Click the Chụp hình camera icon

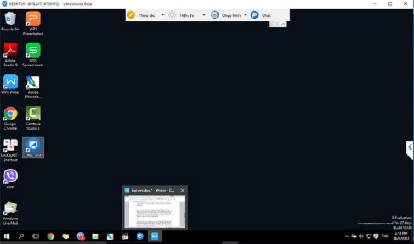pyautogui.click(x=215, y=15)
